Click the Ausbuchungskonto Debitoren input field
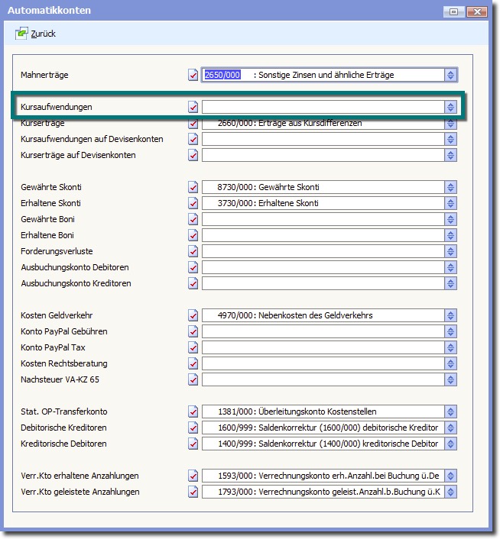The height and width of the screenshot is (539, 500). pyautogui.click(x=323, y=267)
